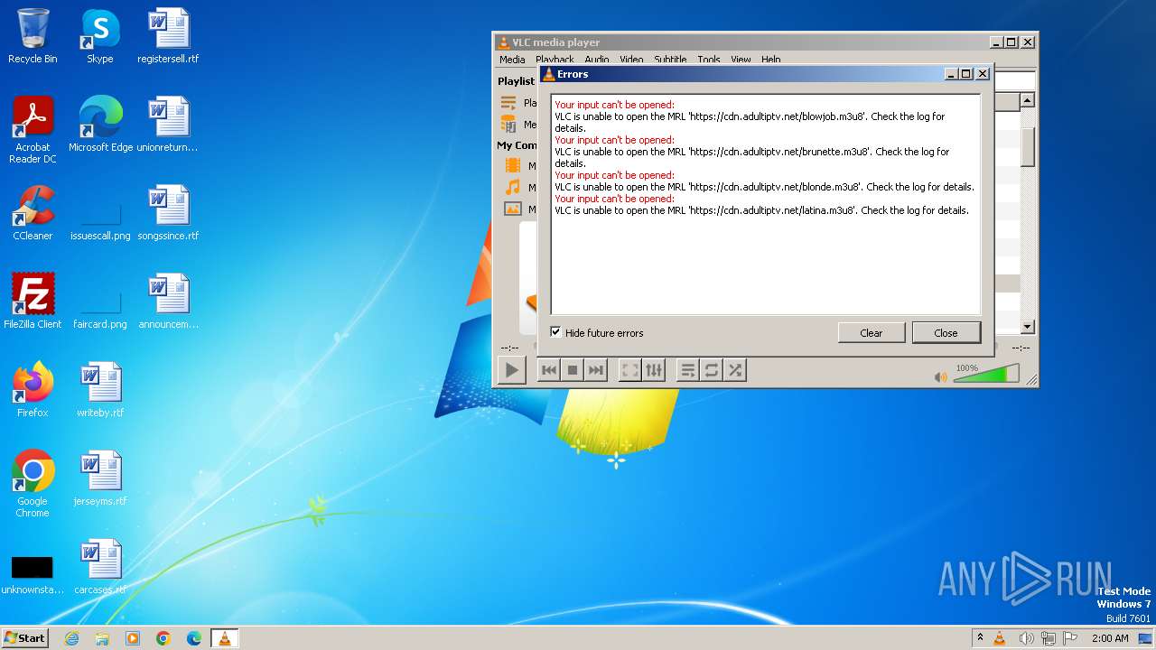
Task: Select the Playlist item in the VLC sidebar
Action: [518, 103]
